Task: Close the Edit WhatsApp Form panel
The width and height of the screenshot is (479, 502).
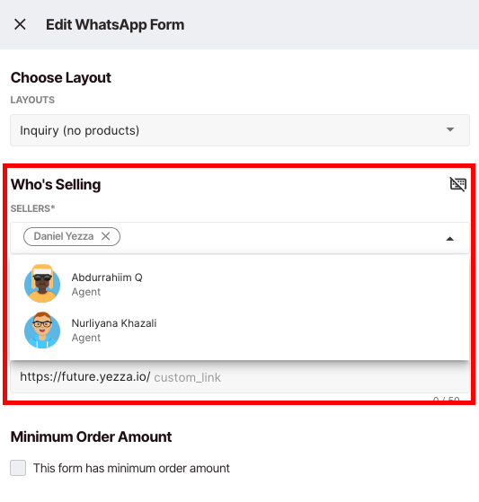Action: (x=20, y=24)
